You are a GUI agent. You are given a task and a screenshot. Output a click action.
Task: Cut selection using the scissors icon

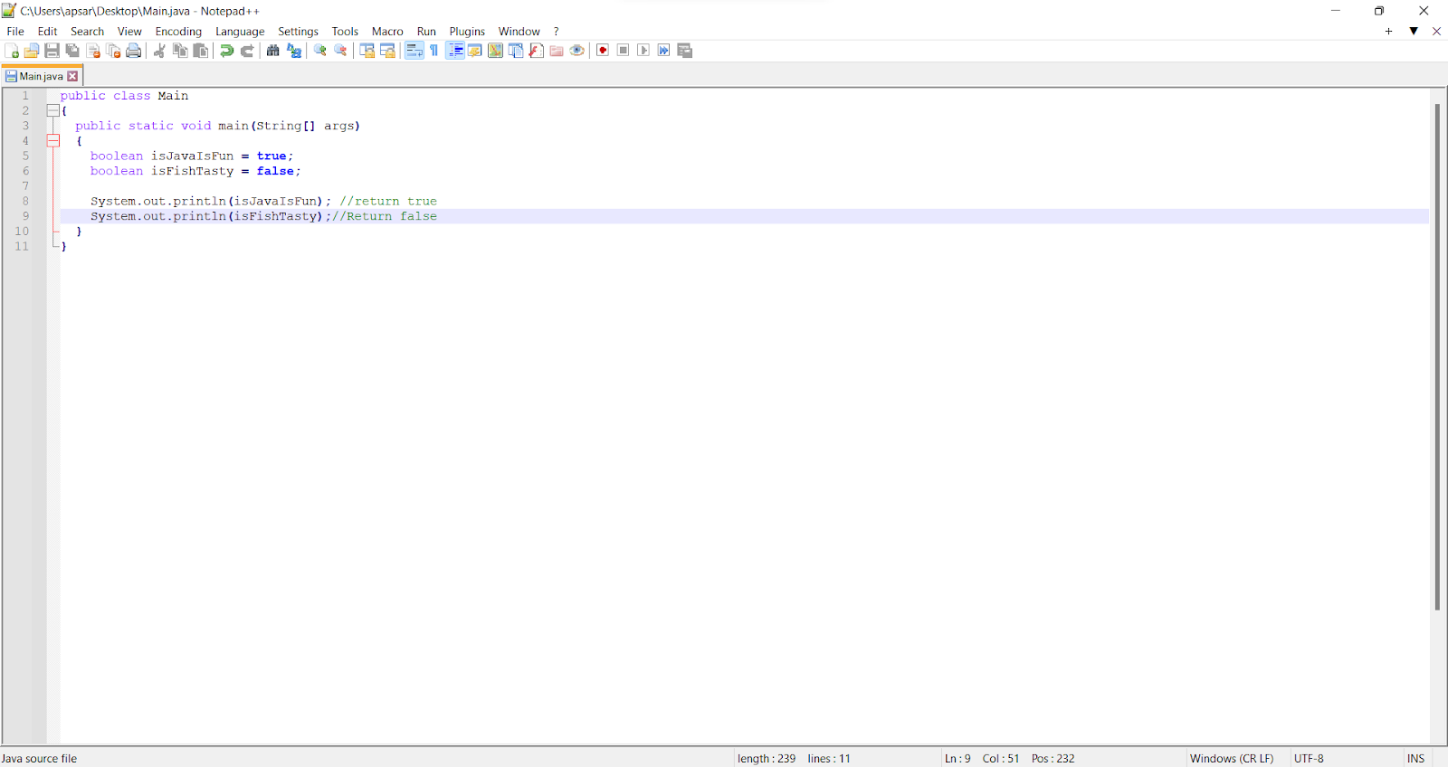click(159, 51)
